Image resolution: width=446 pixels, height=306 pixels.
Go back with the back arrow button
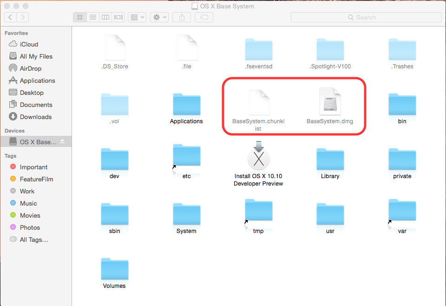[x=10, y=17]
